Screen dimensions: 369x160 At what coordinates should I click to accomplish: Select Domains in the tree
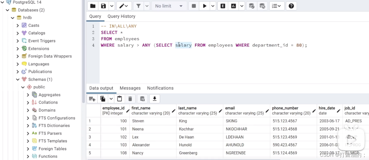(x=47, y=110)
